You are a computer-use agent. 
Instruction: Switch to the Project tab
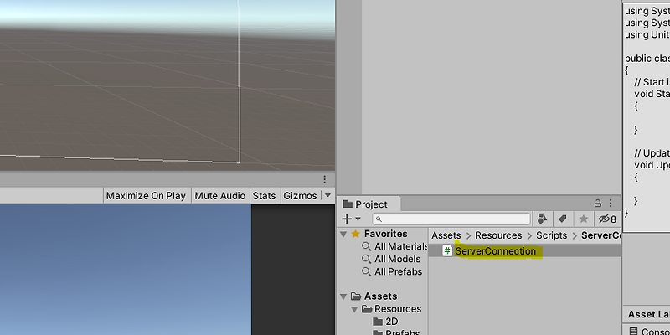click(x=370, y=204)
